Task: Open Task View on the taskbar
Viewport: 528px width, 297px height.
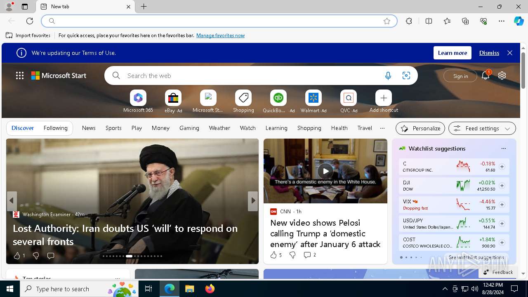Action: [x=148, y=289]
